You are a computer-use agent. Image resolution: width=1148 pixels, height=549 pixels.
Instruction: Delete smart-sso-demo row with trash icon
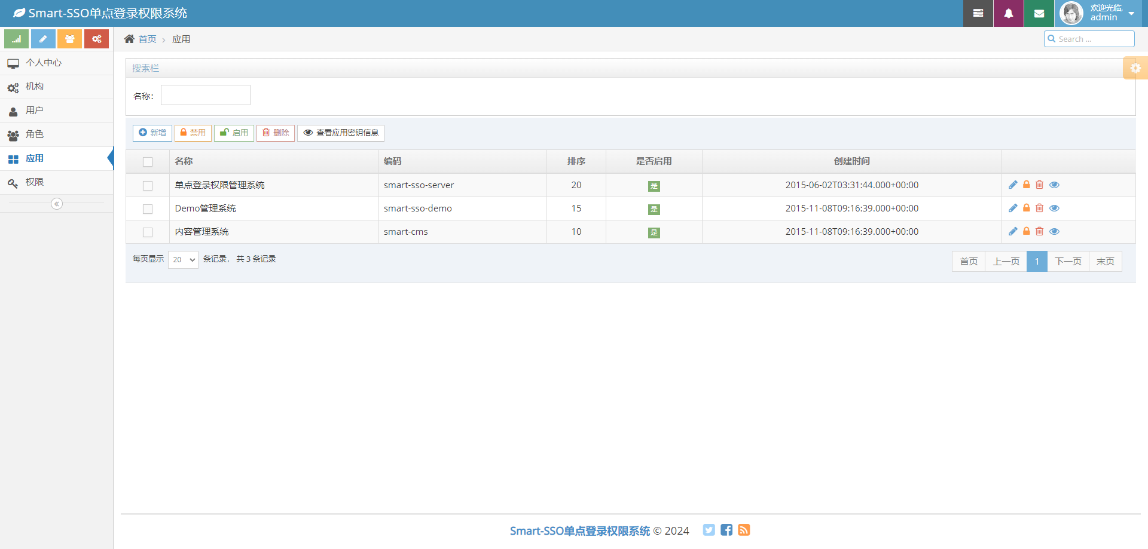[x=1039, y=208]
